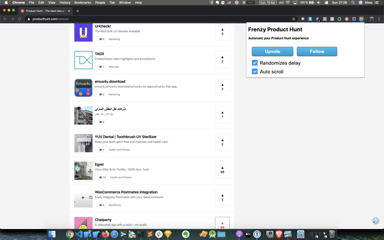Click the Marketing tag under Urlcheckr
Image resolution: width=384 pixels, height=240 pixels.
click(x=114, y=39)
